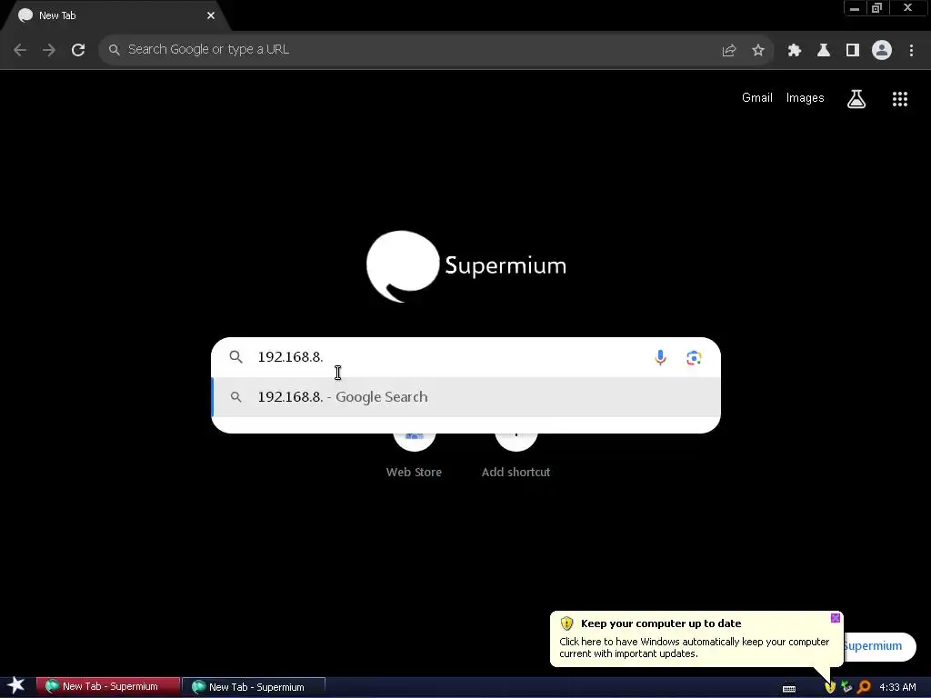Click the Windows update shield tray icon
This screenshot has height=698, width=931.
(x=830, y=687)
